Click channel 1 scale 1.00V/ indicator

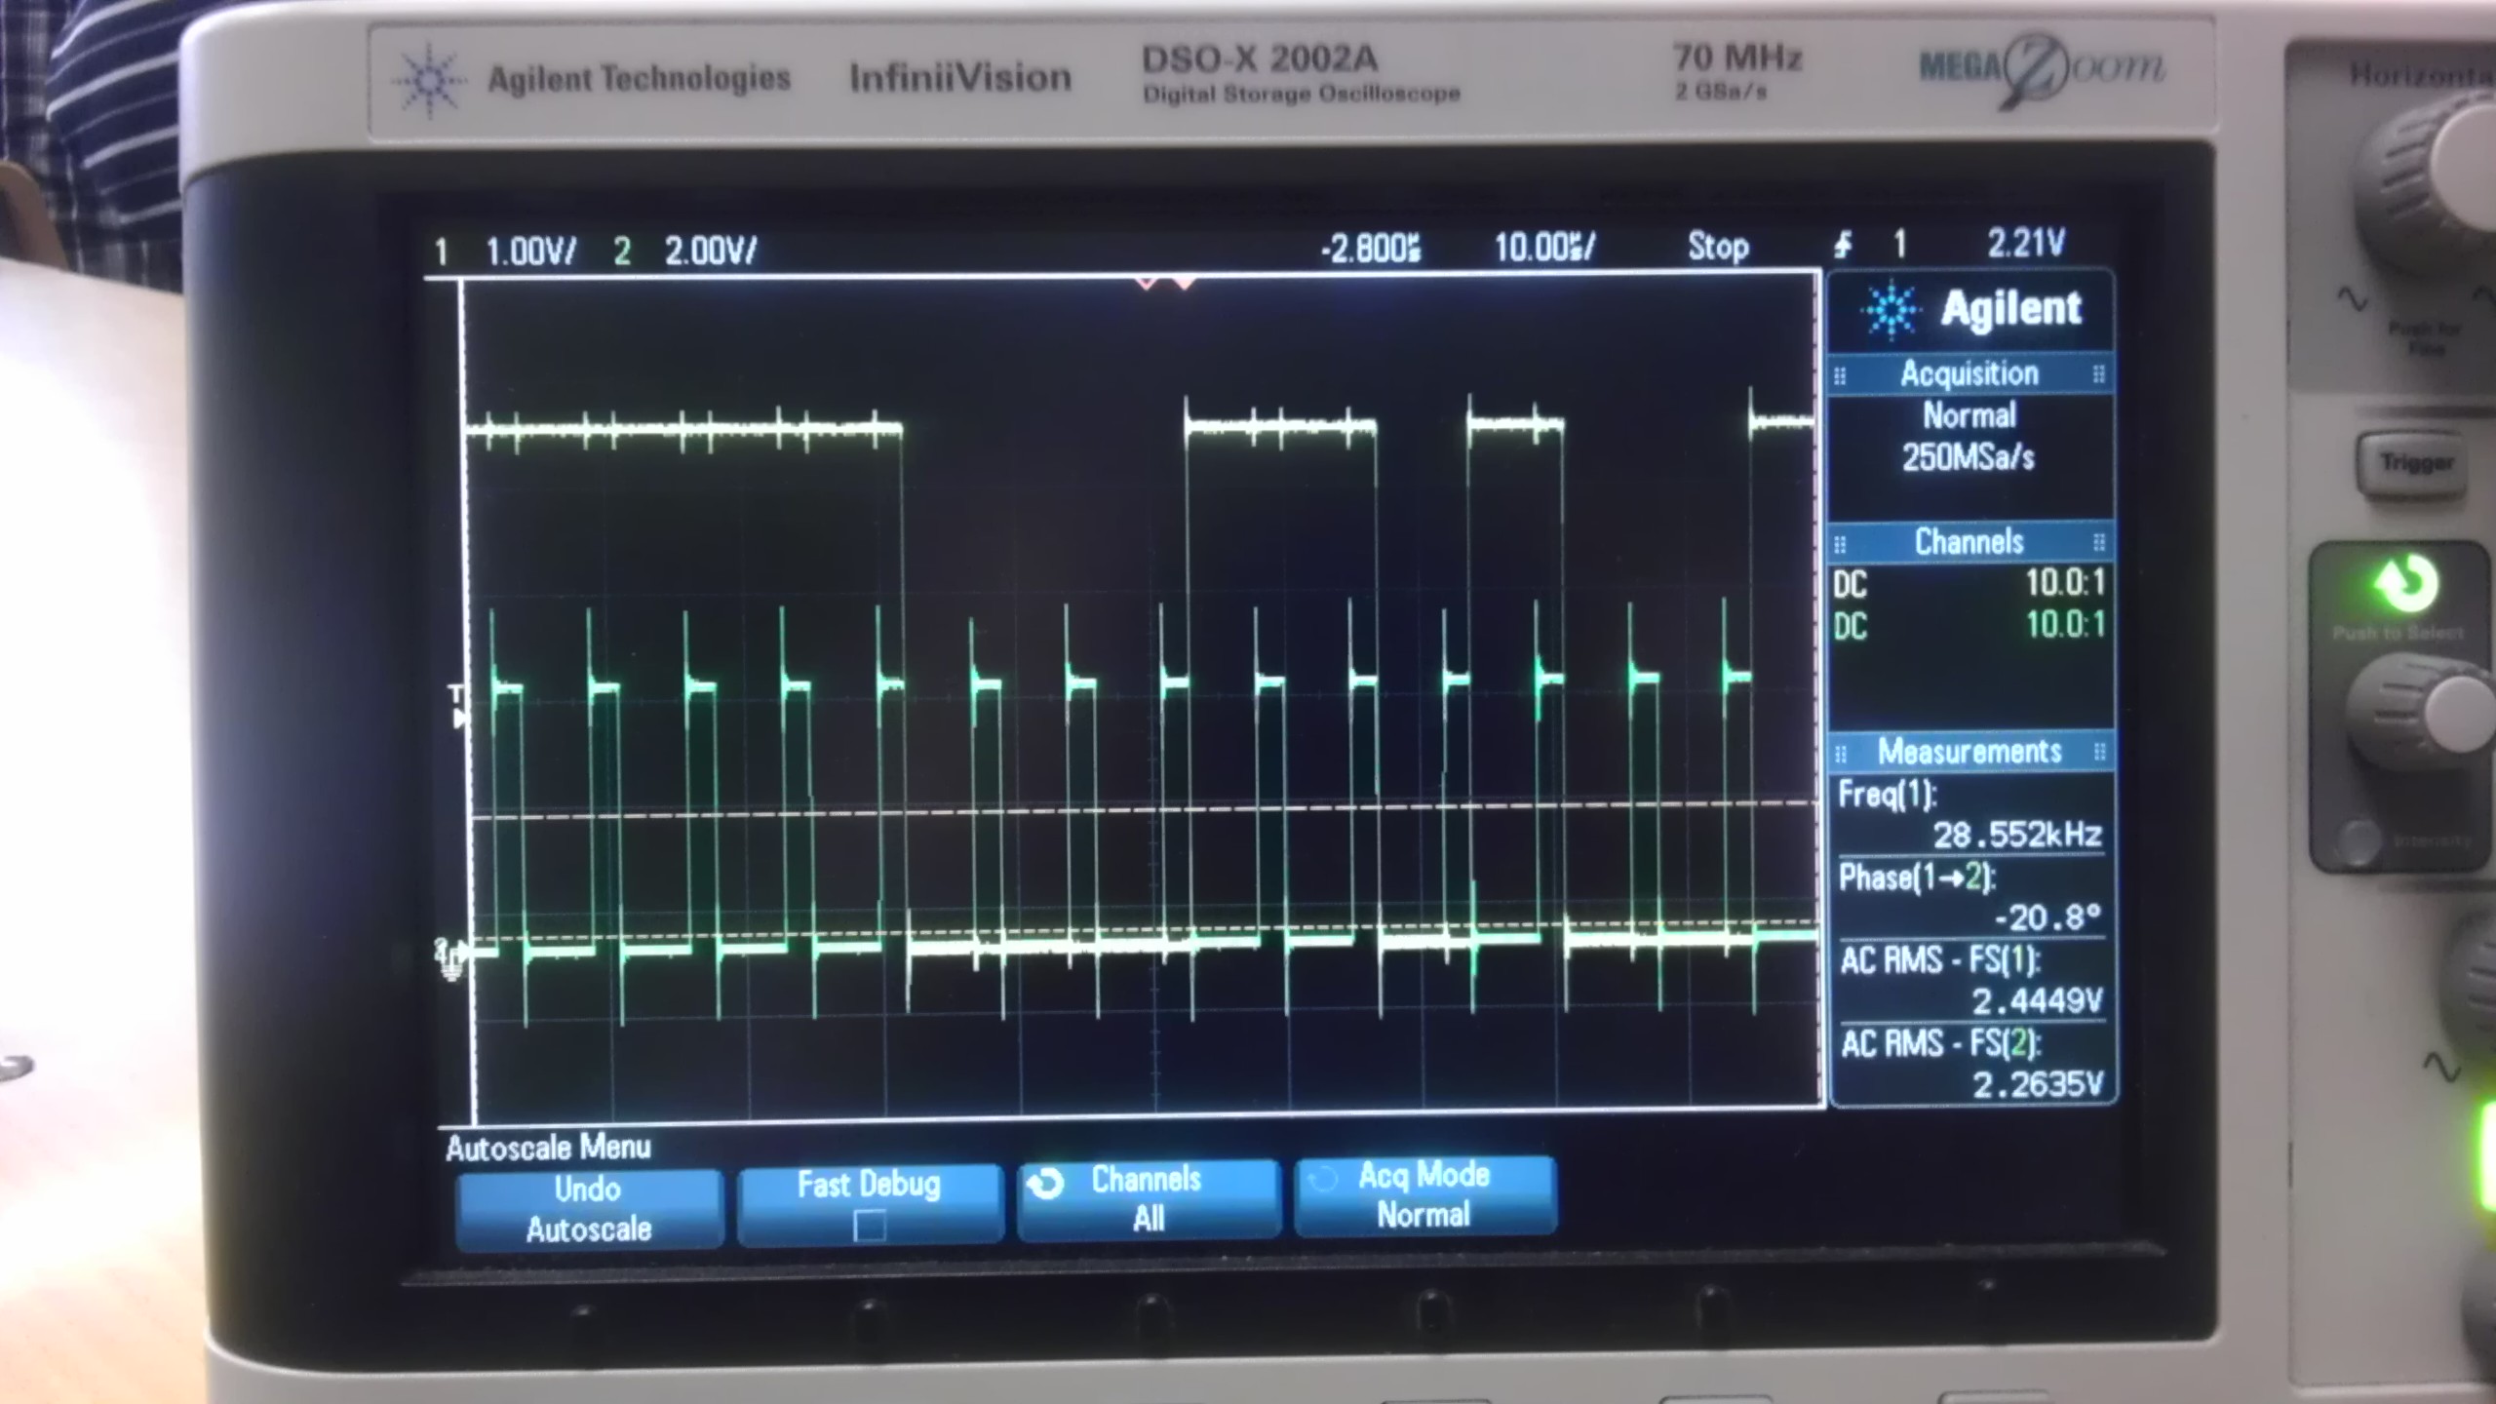[x=529, y=252]
